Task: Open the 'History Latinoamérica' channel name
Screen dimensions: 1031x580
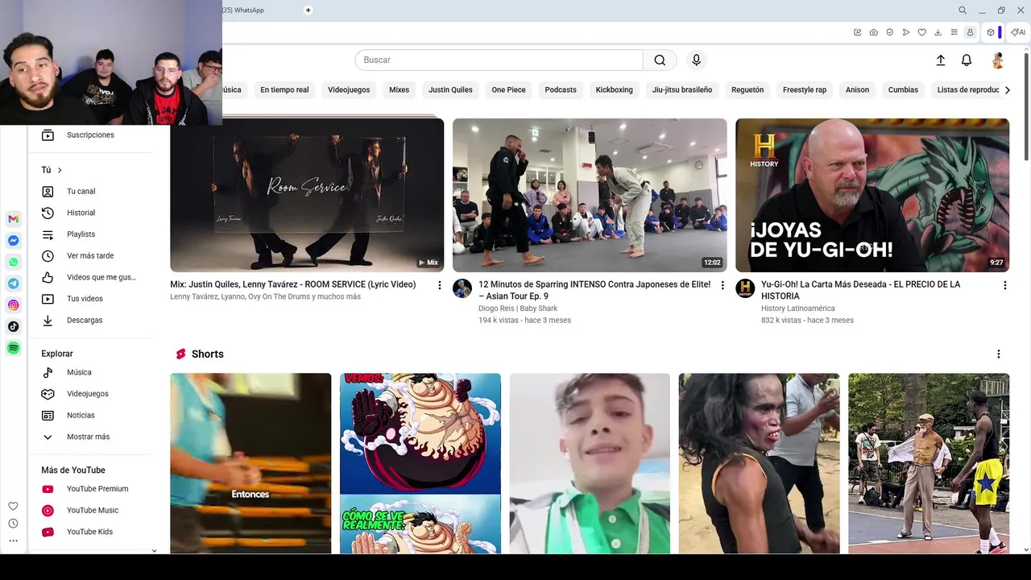Action: coord(797,309)
